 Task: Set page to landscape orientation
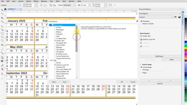click(45, 5)
